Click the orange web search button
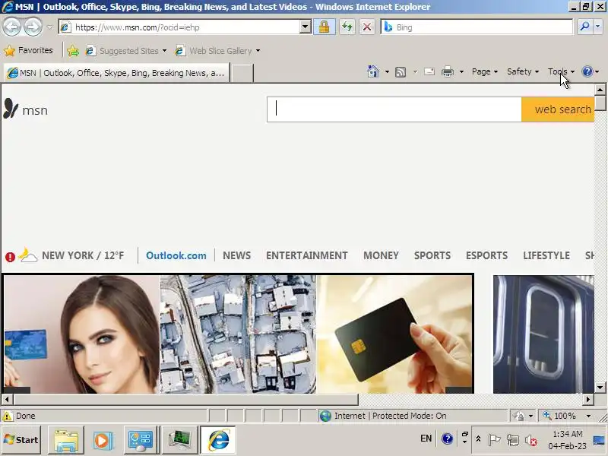Screen dimensions: 608x456 (558, 109)
